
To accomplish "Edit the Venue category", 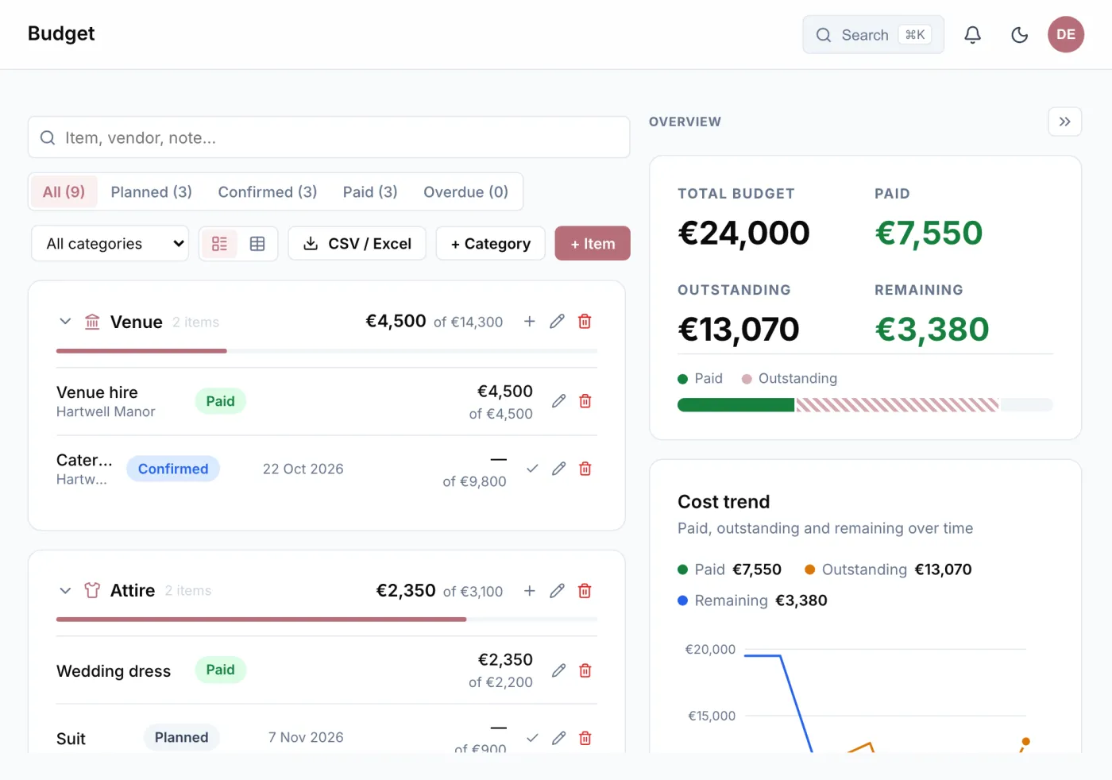I will pyautogui.click(x=558, y=322).
